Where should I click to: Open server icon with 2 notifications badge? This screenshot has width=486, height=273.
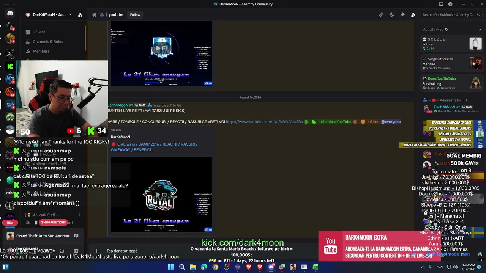[x=10, y=39]
